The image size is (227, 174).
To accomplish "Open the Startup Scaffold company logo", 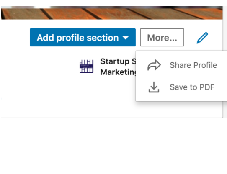I will pyautogui.click(x=87, y=66).
